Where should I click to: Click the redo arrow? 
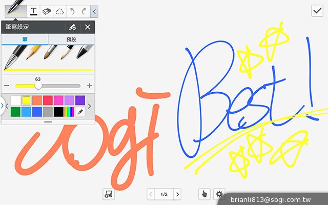click(x=84, y=10)
